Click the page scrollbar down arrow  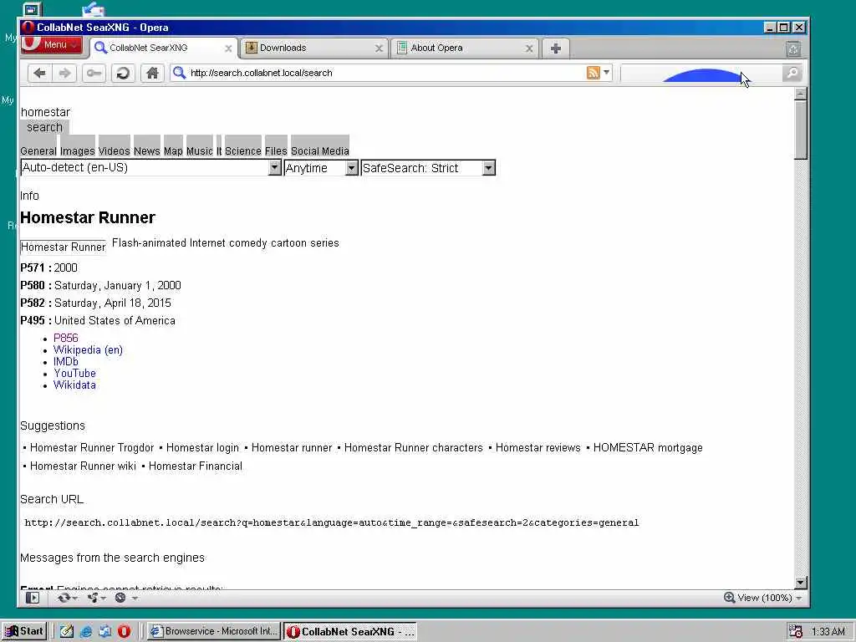tap(800, 583)
